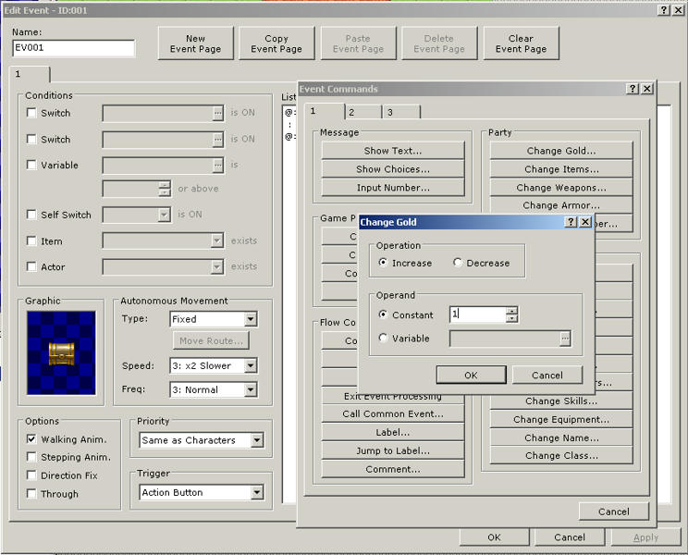Check the Through option
688x555 pixels.
31,494
